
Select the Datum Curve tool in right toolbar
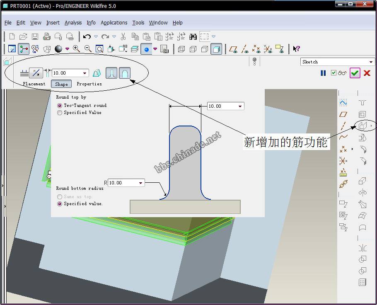tap(343, 137)
